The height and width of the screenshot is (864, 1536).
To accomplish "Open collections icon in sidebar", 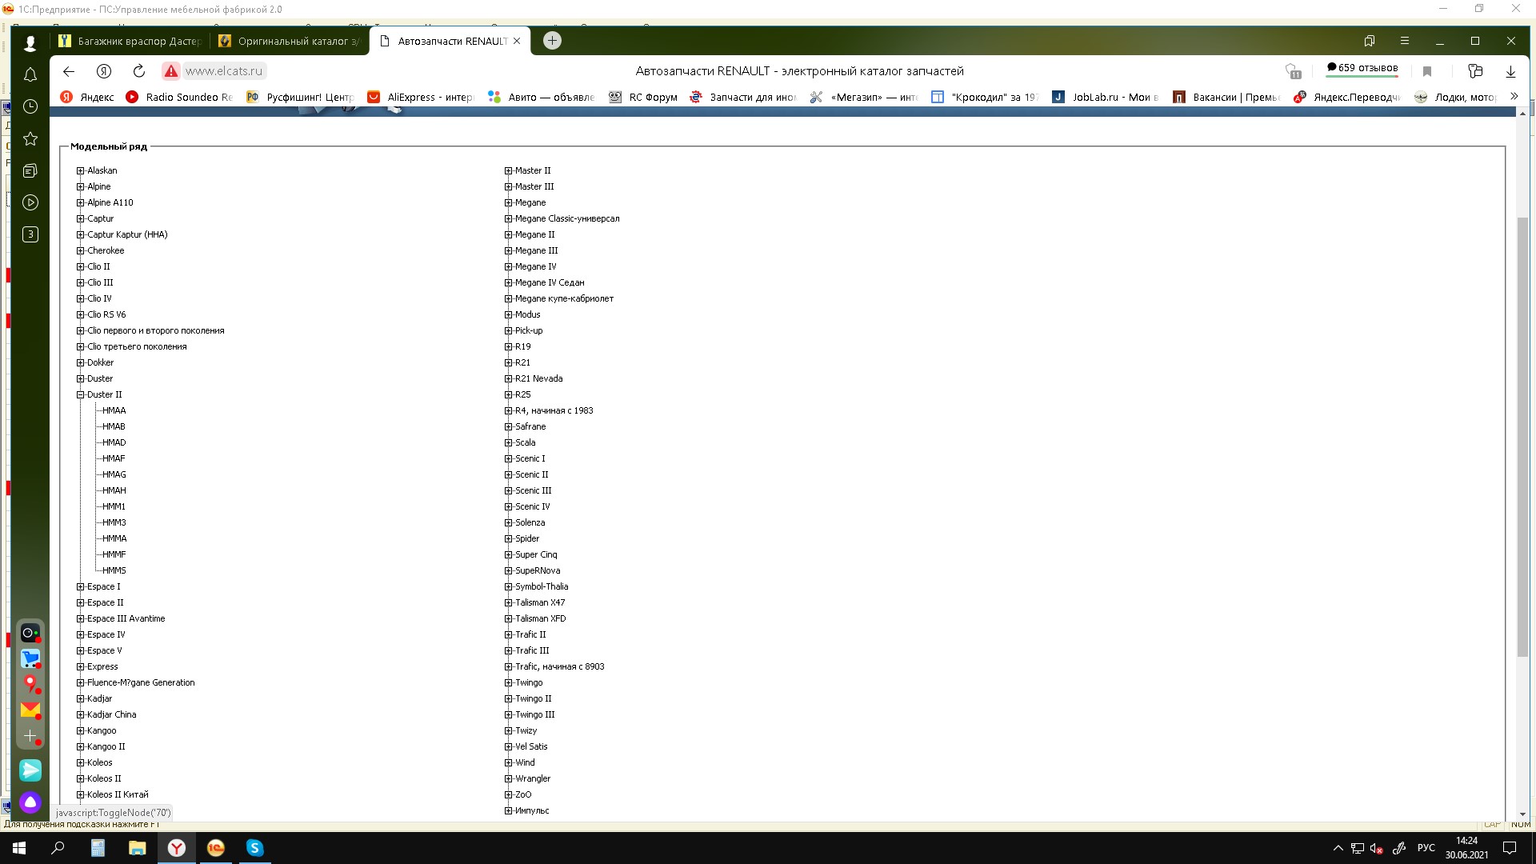I will tap(30, 170).
